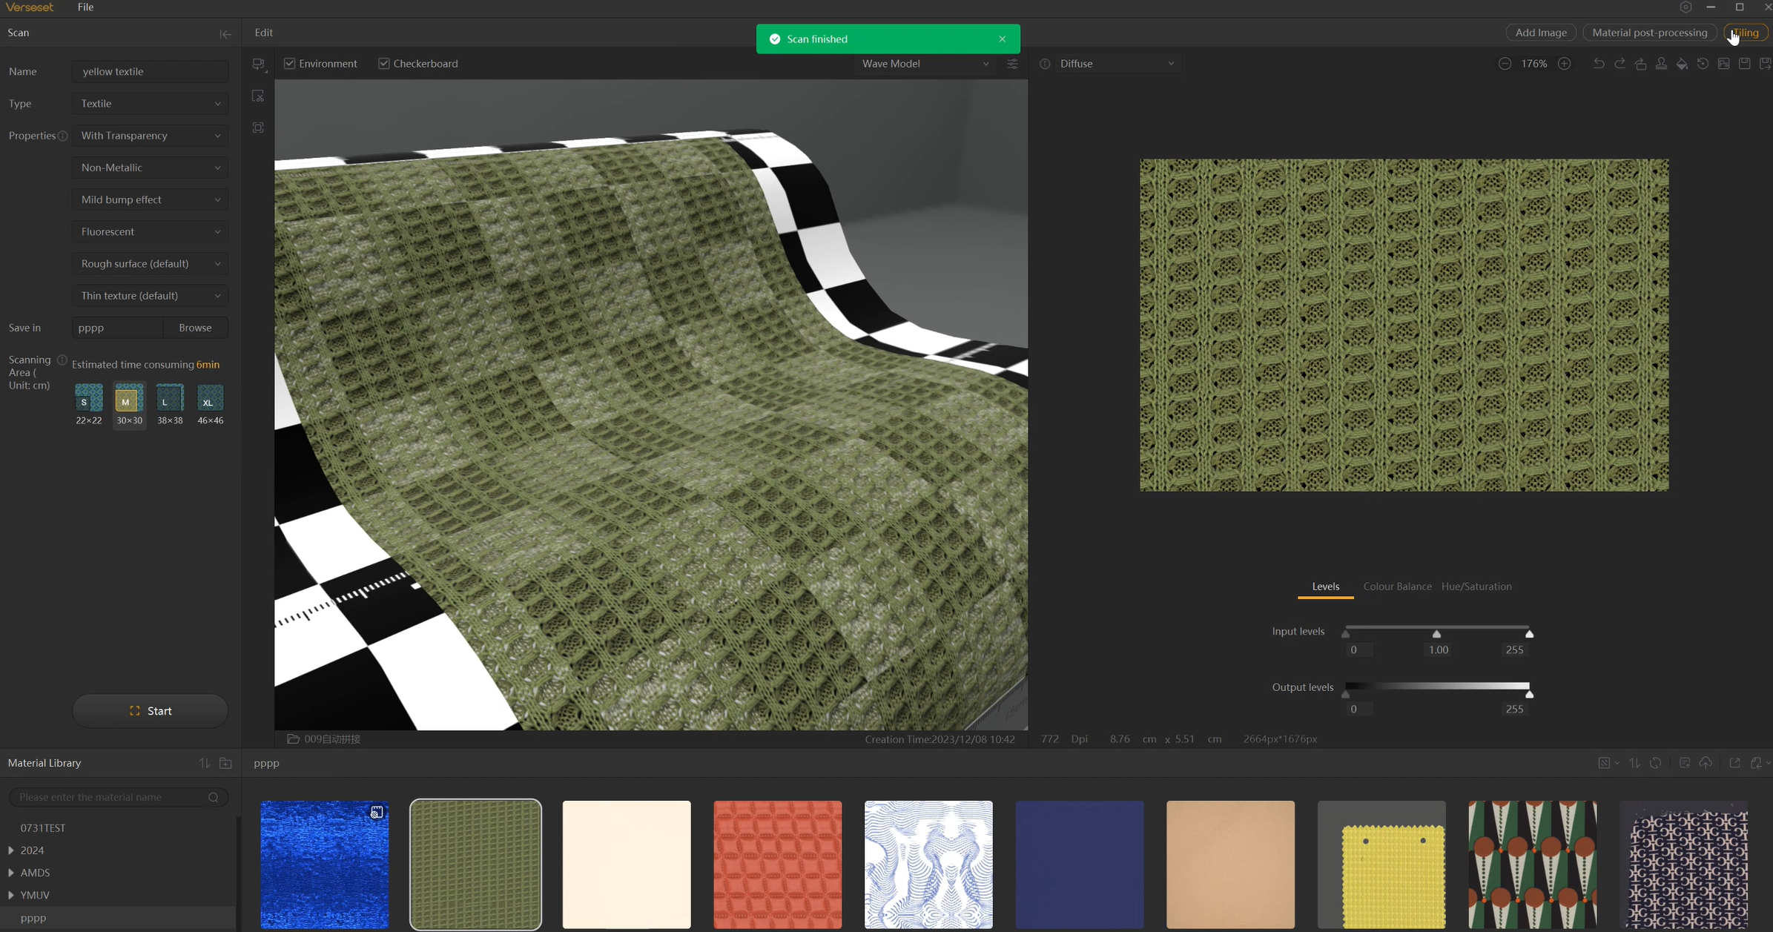Toggle Diffuse channel display mode
1773x932 pixels.
[1111, 63]
